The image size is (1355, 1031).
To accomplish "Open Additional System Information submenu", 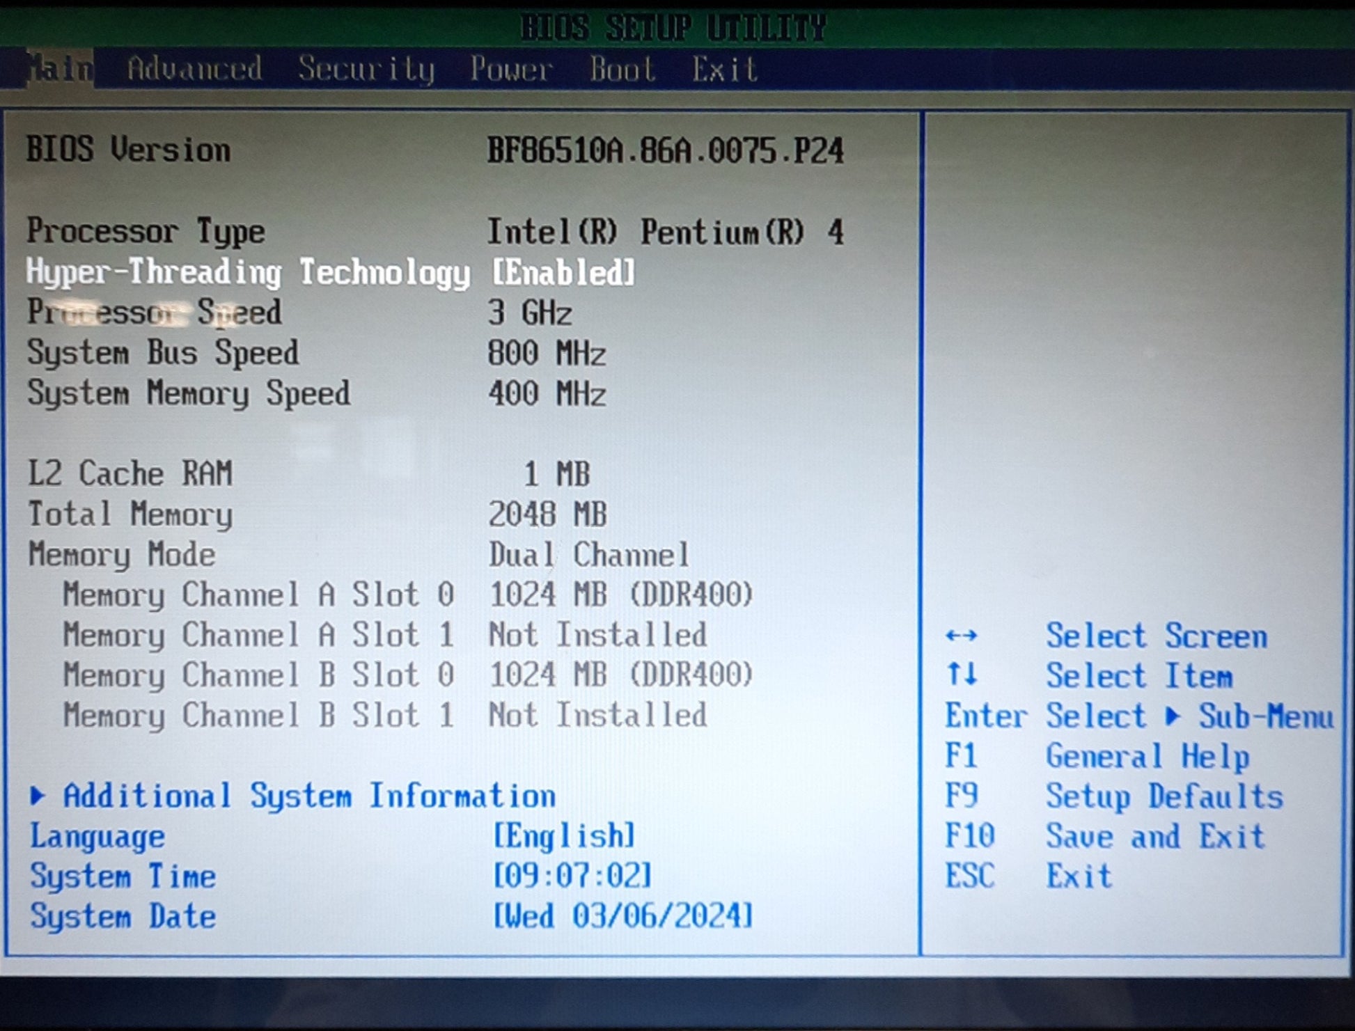I will tap(309, 796).
